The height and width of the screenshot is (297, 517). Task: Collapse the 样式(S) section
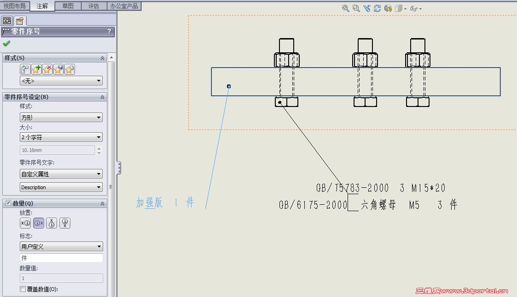tap(103, 58)
